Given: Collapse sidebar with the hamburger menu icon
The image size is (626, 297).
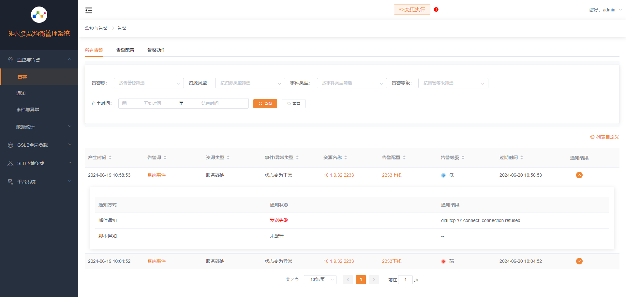Looking at the screenshot, I should tap(89, 10).
